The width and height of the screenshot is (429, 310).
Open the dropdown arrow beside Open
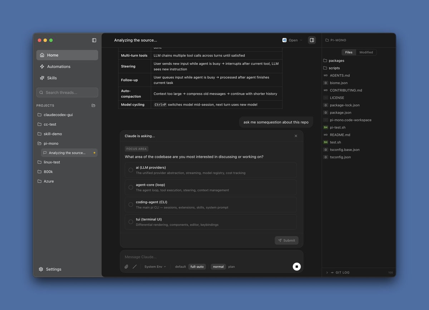click(x=301, y=40)
